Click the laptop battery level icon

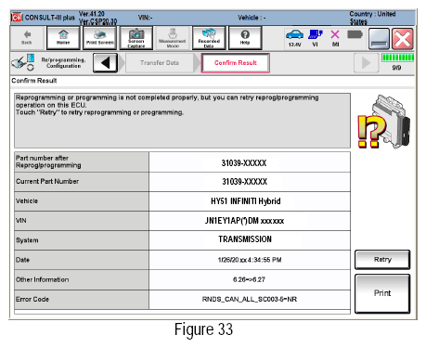tap(355, 34)
